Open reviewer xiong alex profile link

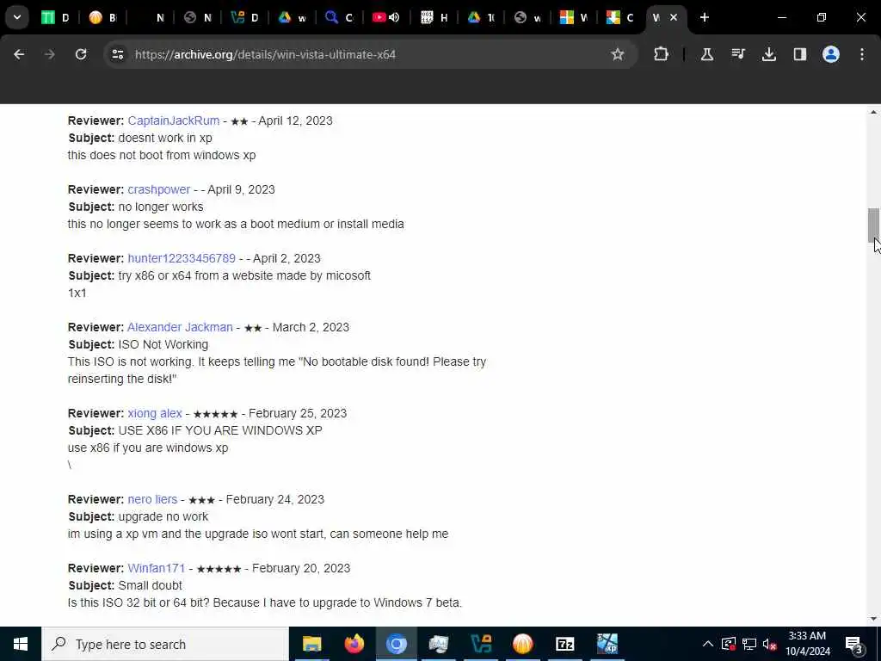(155, 413)
